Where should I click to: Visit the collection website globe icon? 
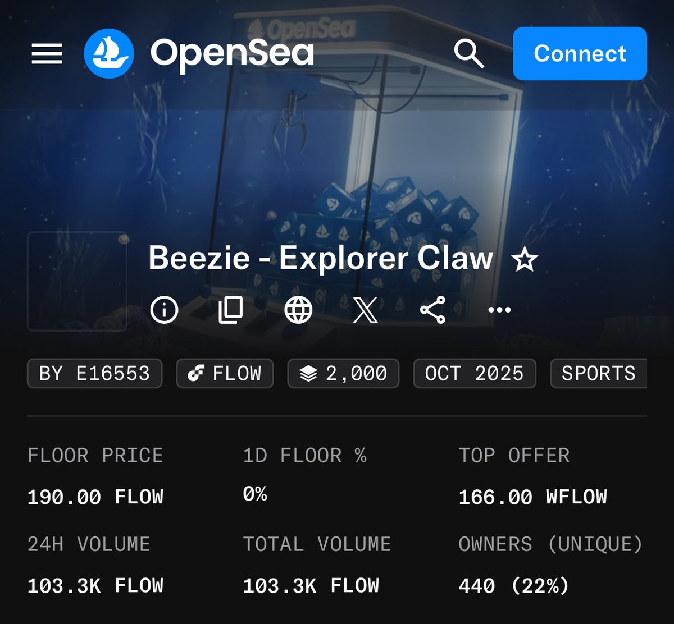coord(298,310)
